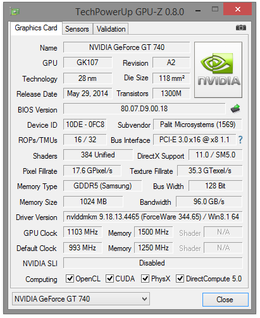The image size is (260, 318).
Task: Click the Computing label
Action: [41, 279]
